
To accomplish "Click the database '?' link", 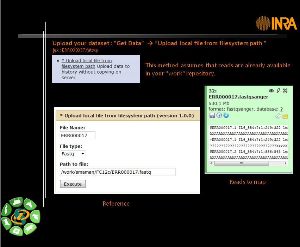I will pos(281,109).
